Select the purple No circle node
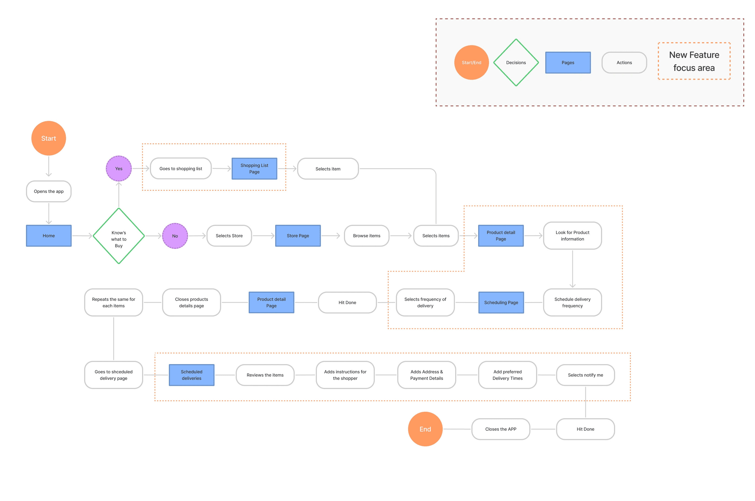 (x=175, y=236)
